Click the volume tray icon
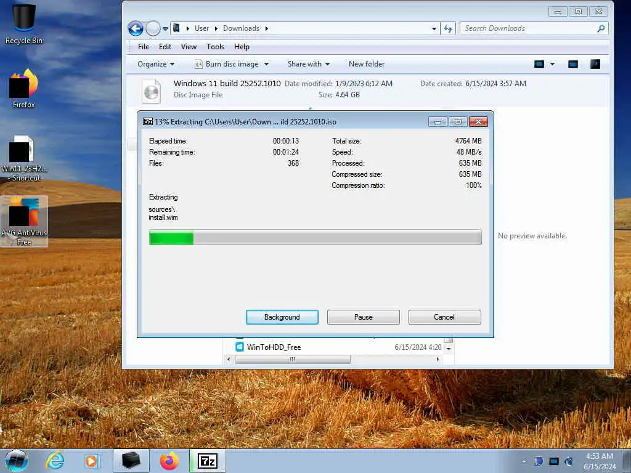This screenshot has width=631, height=473. 569,461
